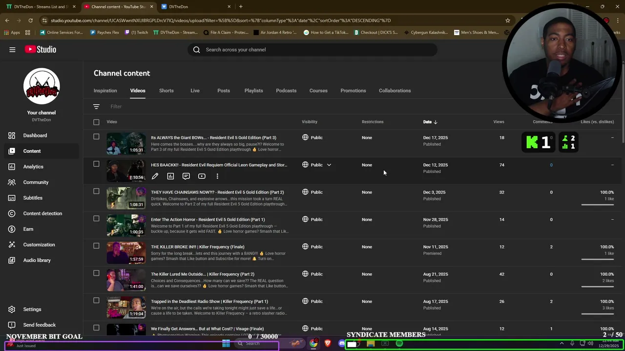Screen dimensions: 625x351
Task: Click the Search across your channel field
Action: pos(312,50)
